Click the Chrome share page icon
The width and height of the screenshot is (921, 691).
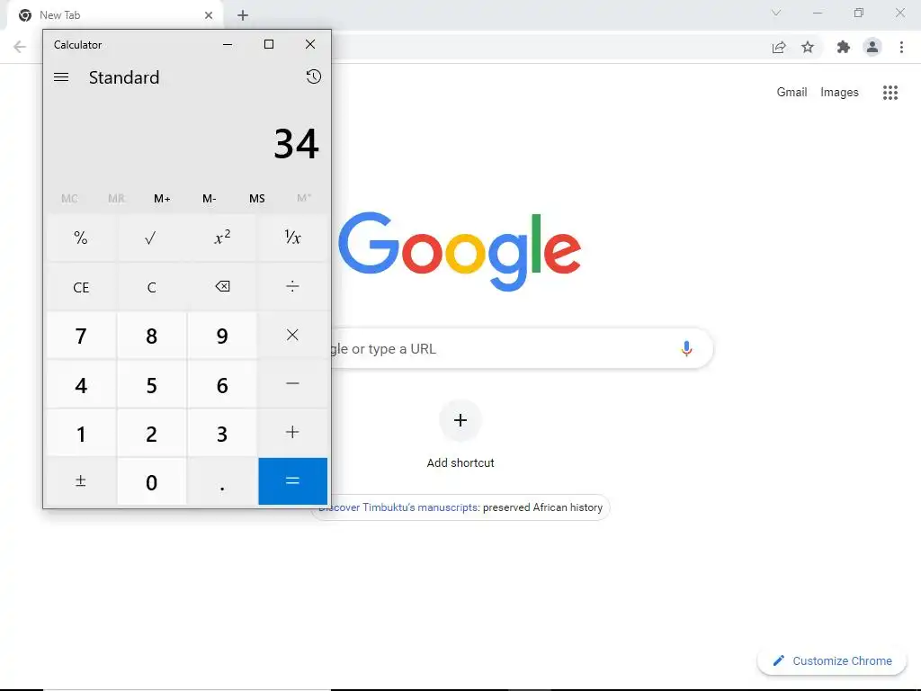[x=779, y=47]
